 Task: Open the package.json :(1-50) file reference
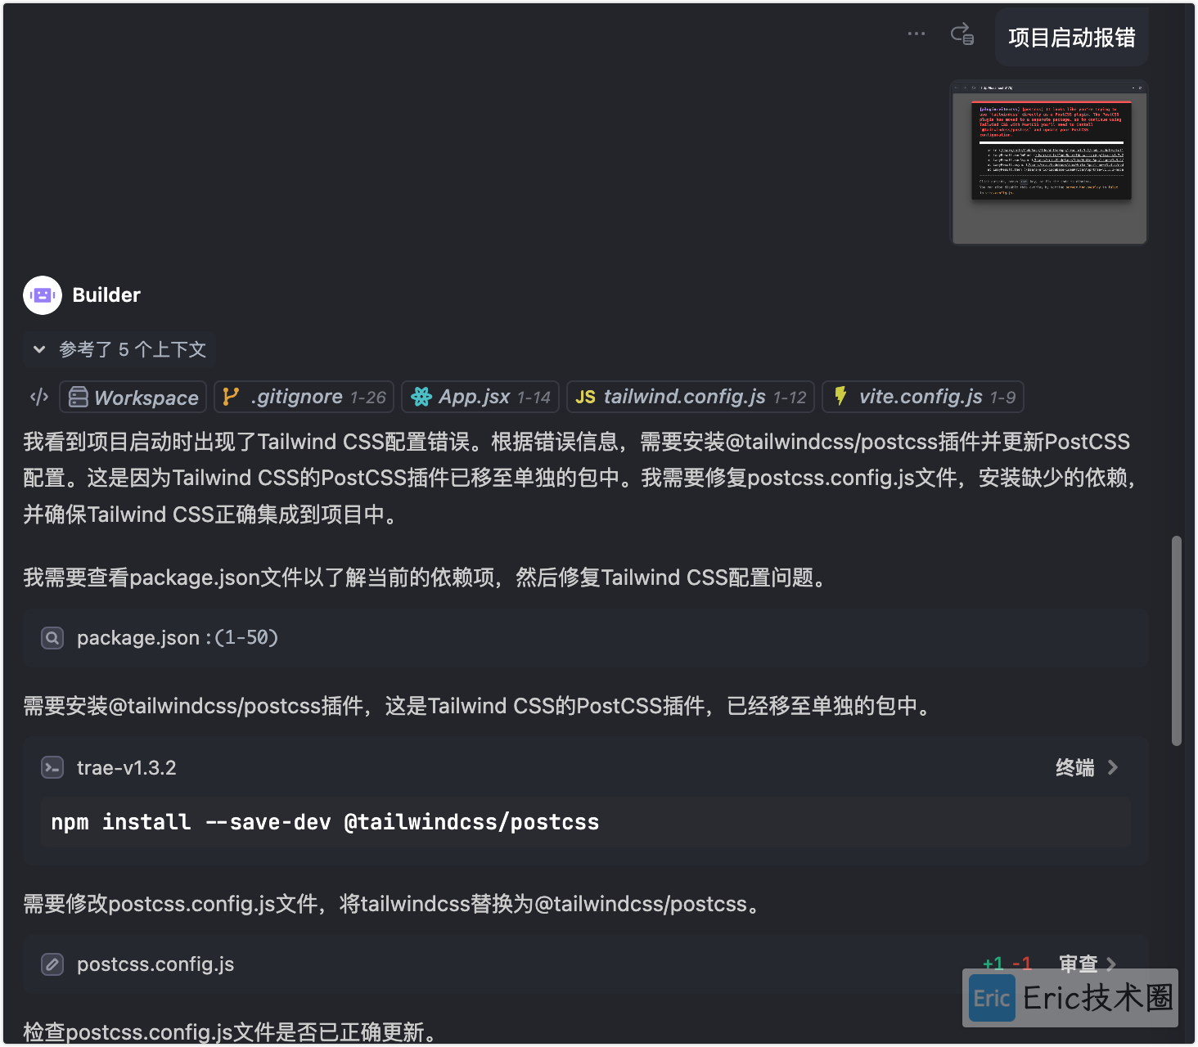(x=585, y=638)
